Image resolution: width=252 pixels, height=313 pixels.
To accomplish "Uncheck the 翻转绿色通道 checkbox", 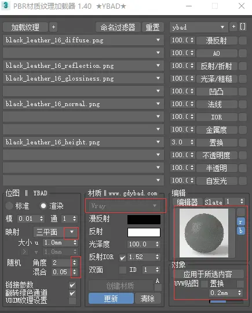I will click(x=72, y=293).
